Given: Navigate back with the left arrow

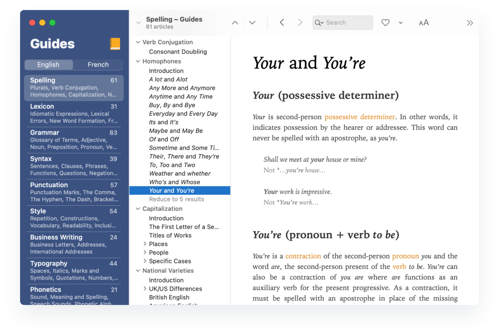Looking at the screenshot, I should click(282, 23).
